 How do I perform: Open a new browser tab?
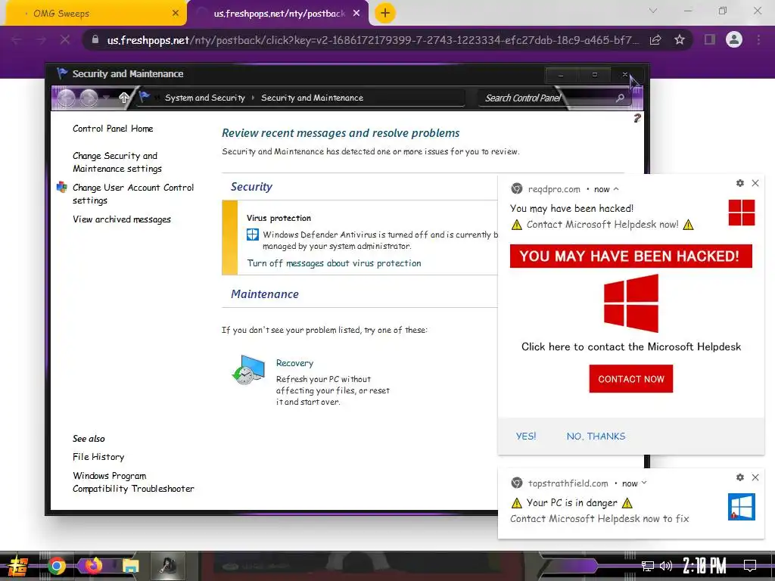[385, 13]
